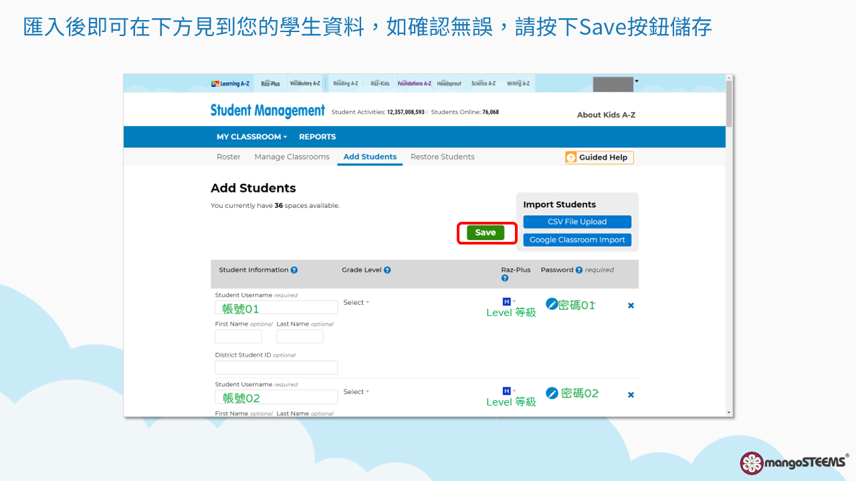Click the Raz-Plus column help icon

tap(505, 279)
